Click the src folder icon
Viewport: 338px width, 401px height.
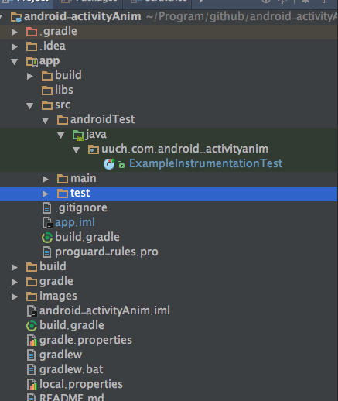(47, 105)
